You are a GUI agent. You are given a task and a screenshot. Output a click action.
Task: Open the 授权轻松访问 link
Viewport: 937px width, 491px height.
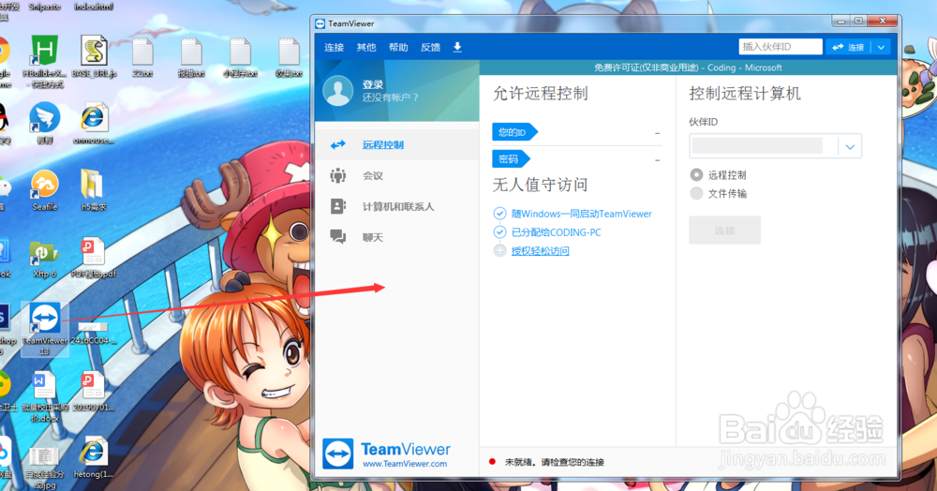pyautogui.click(x=541, y=251)
